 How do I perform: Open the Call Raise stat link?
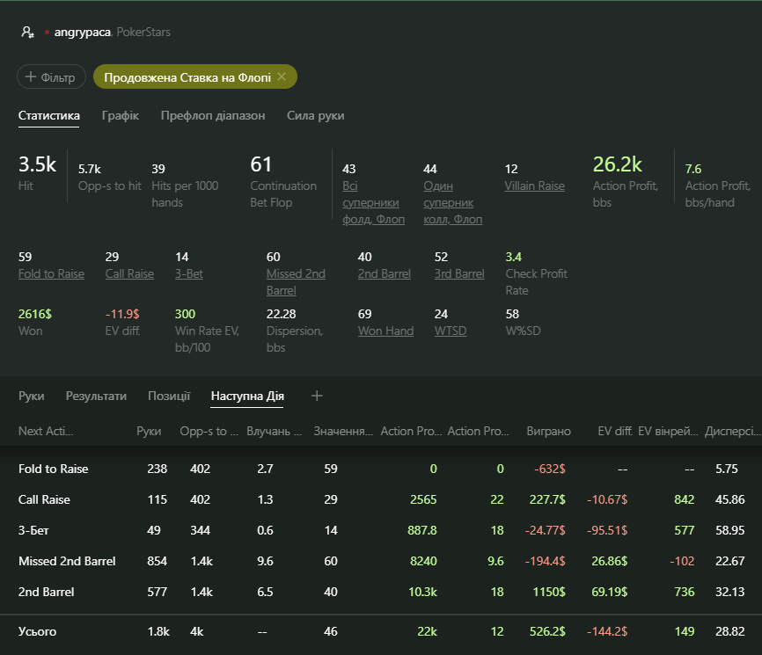[x=129, y=273]
